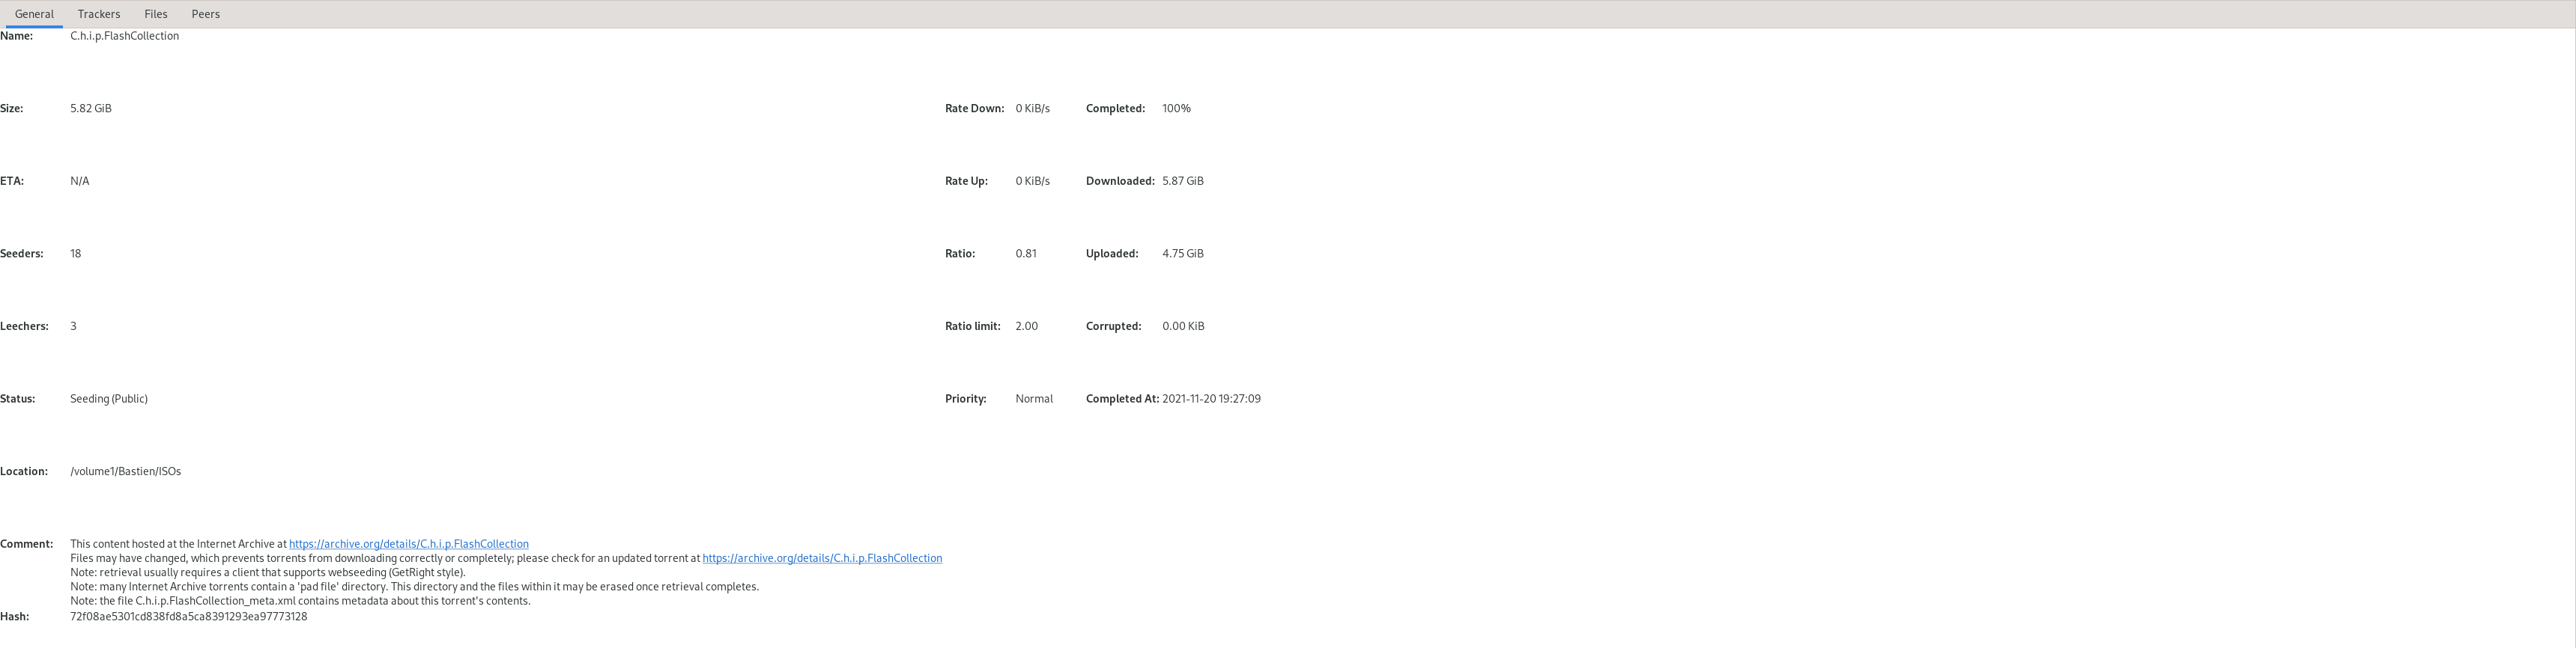Viewport: 2576px width, 648px height.
Task: Open the Peers tab
Action: point(206,14)
